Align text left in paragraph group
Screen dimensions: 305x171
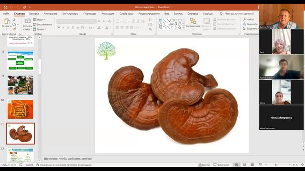click(117, 28)
